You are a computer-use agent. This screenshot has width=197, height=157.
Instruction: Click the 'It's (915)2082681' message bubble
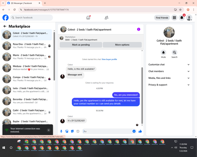(x=76, y=120)
